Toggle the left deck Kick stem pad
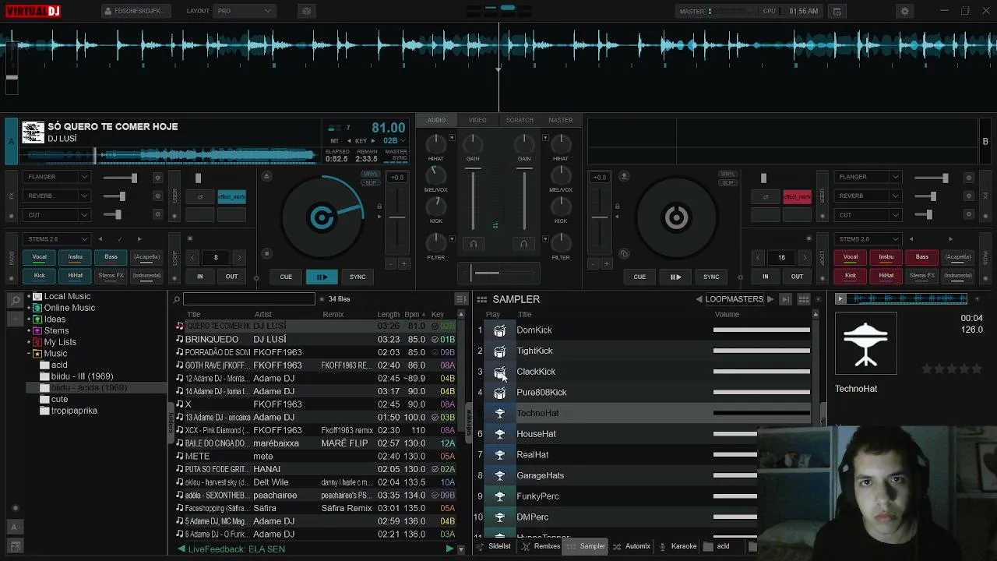This screenshot has height=561, width=997. coord(39,276)
